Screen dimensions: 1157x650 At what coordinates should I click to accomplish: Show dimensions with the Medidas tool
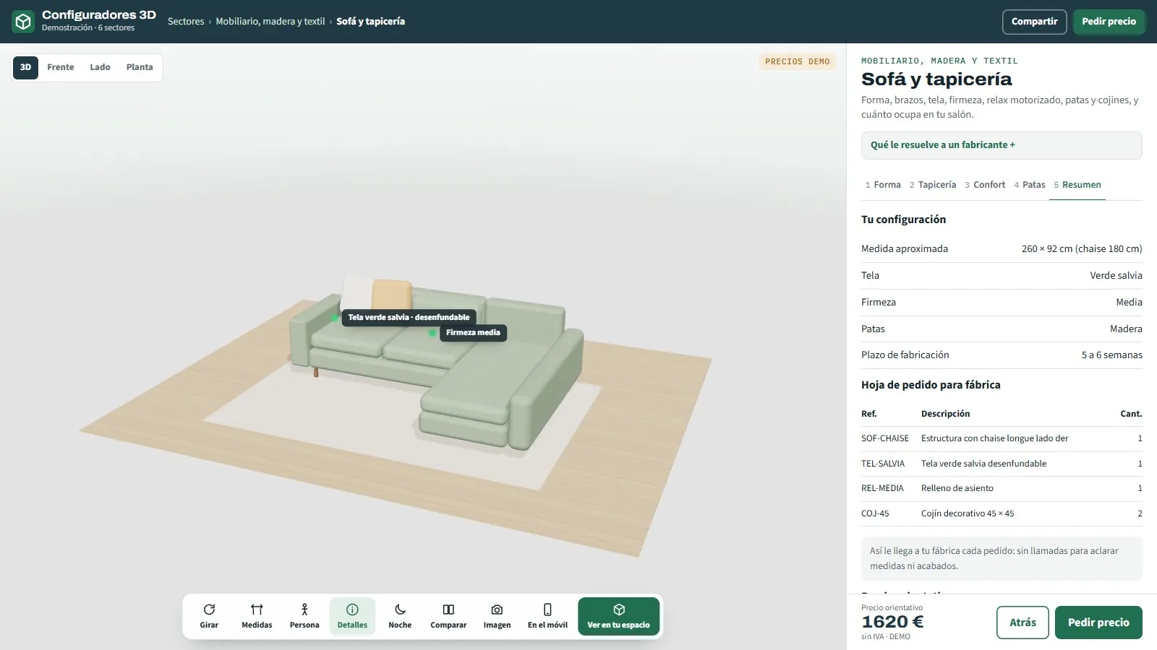257,616
